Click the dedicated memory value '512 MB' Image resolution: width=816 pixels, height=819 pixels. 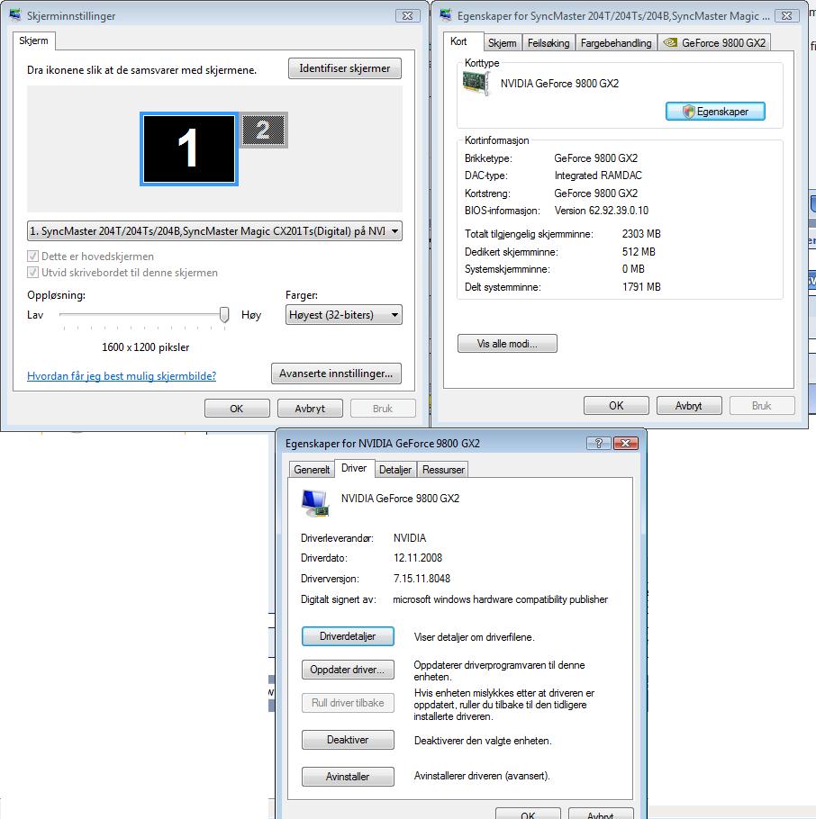[x=639, y=252]
